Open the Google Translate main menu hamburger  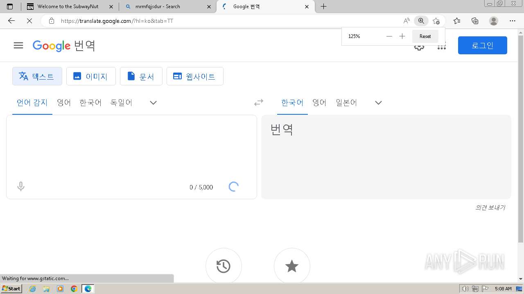point(18,45)
